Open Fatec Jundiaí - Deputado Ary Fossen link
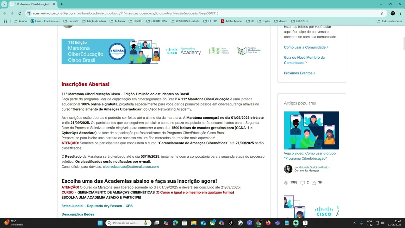 [97, 206]
